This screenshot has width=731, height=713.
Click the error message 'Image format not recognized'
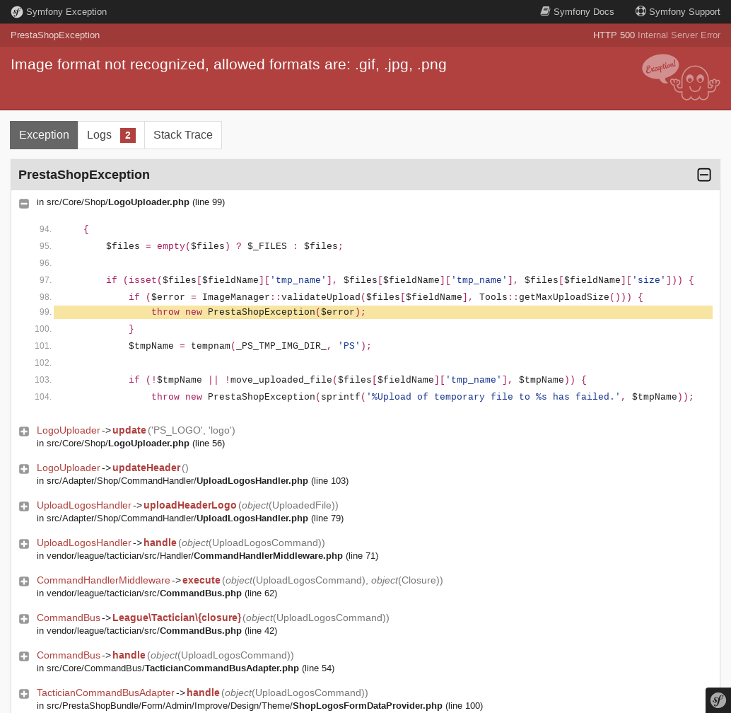pos(228,64)
